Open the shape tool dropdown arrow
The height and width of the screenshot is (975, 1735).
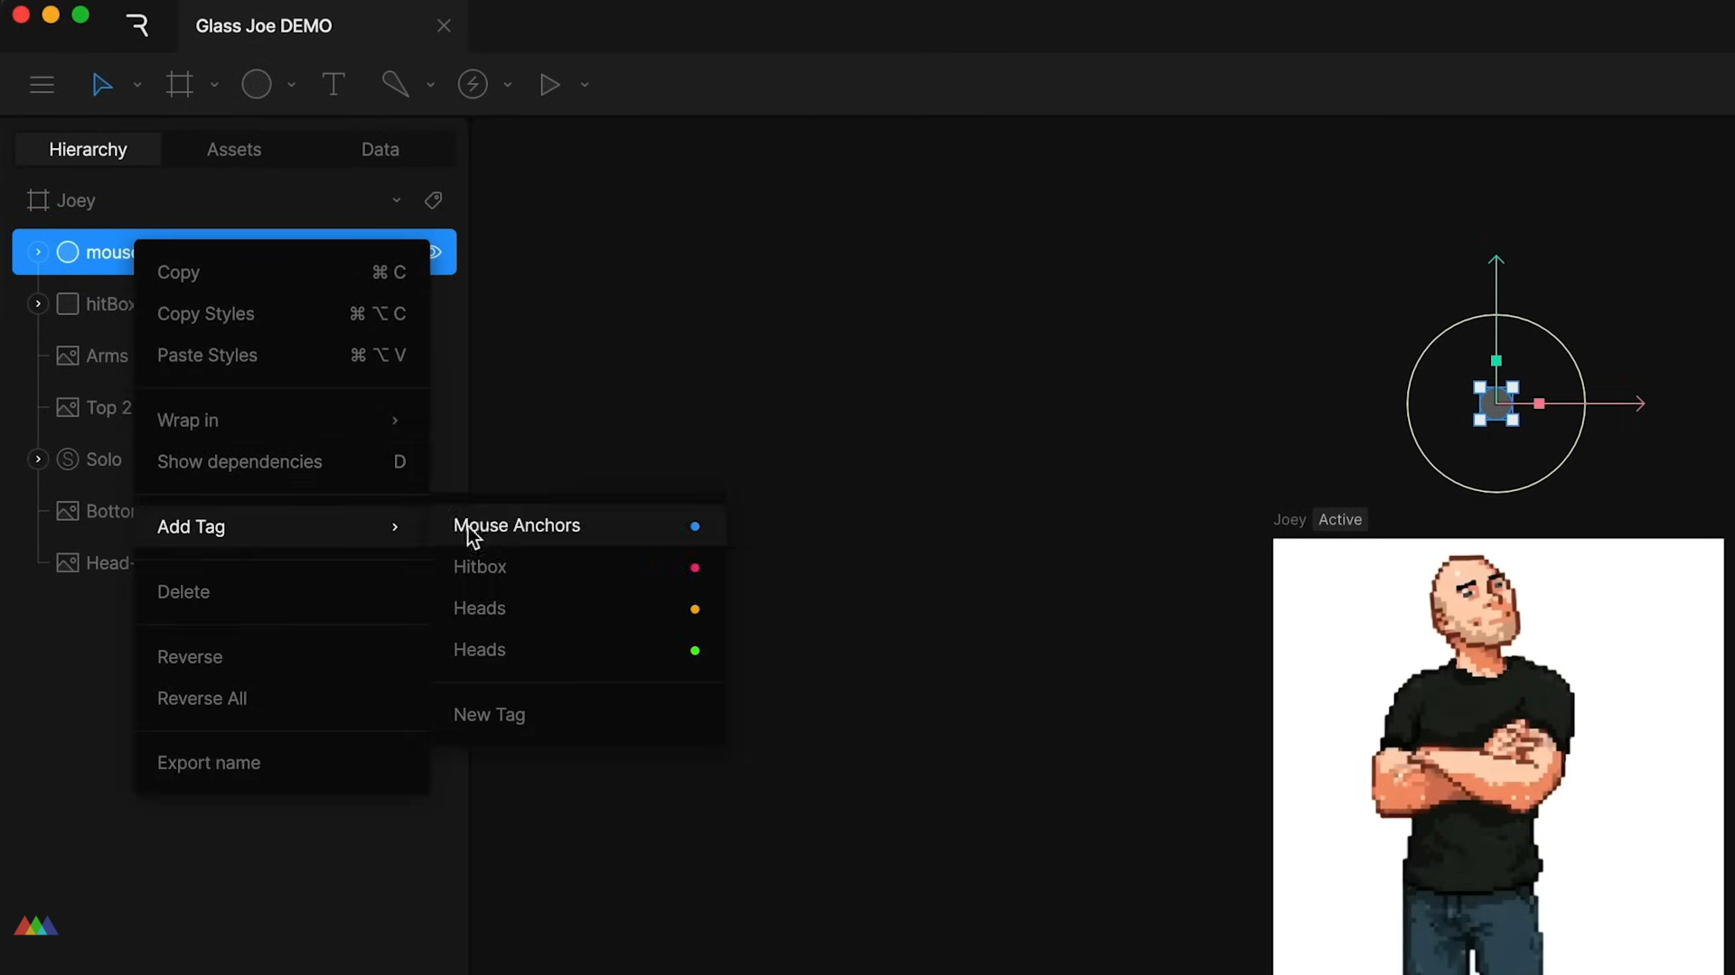(291, 85)
